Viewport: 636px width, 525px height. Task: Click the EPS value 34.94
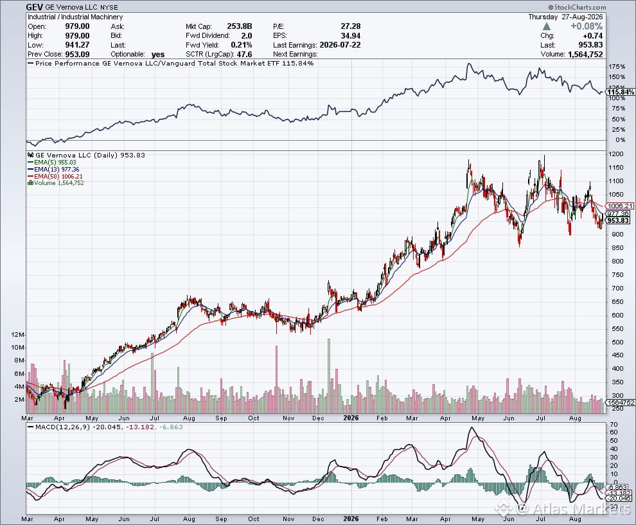click(x=351, y=36)
